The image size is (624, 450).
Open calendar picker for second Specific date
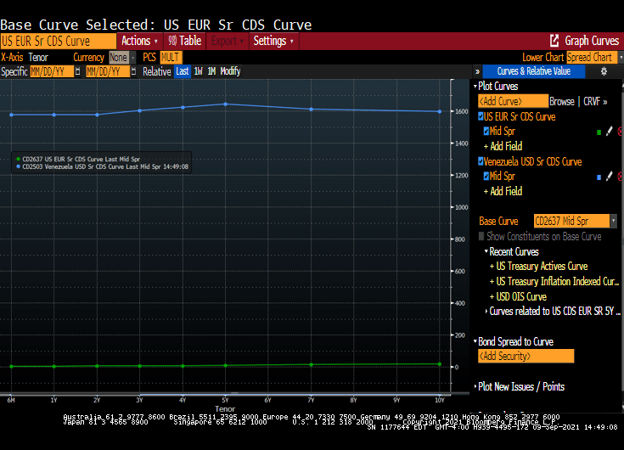133,72
